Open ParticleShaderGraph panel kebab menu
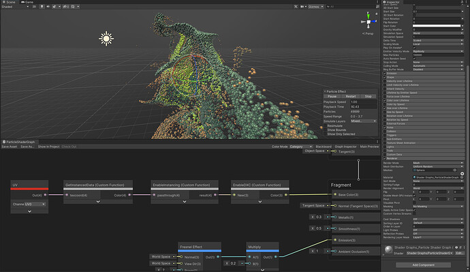The width and height of the screenshot is (470, 272). pos(377,142)
